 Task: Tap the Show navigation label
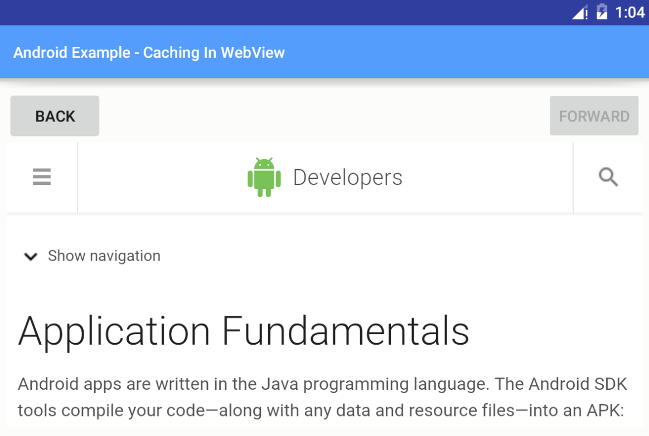point(104,256)
